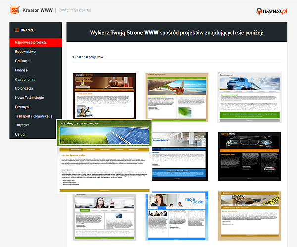
Task: Select the enlarged ekologiczna energia template
Action: [104, 157]
